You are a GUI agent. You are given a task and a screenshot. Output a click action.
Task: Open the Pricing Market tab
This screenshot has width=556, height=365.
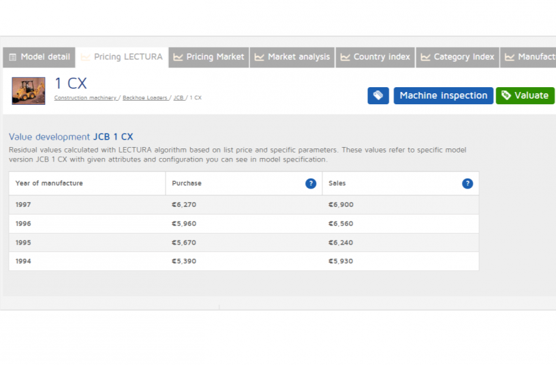pyautogui.click(x=208, y=57)
